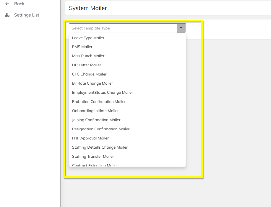Select HR Letter Mailer
This screenshot has width=271, height=207.
pos(127,65)
